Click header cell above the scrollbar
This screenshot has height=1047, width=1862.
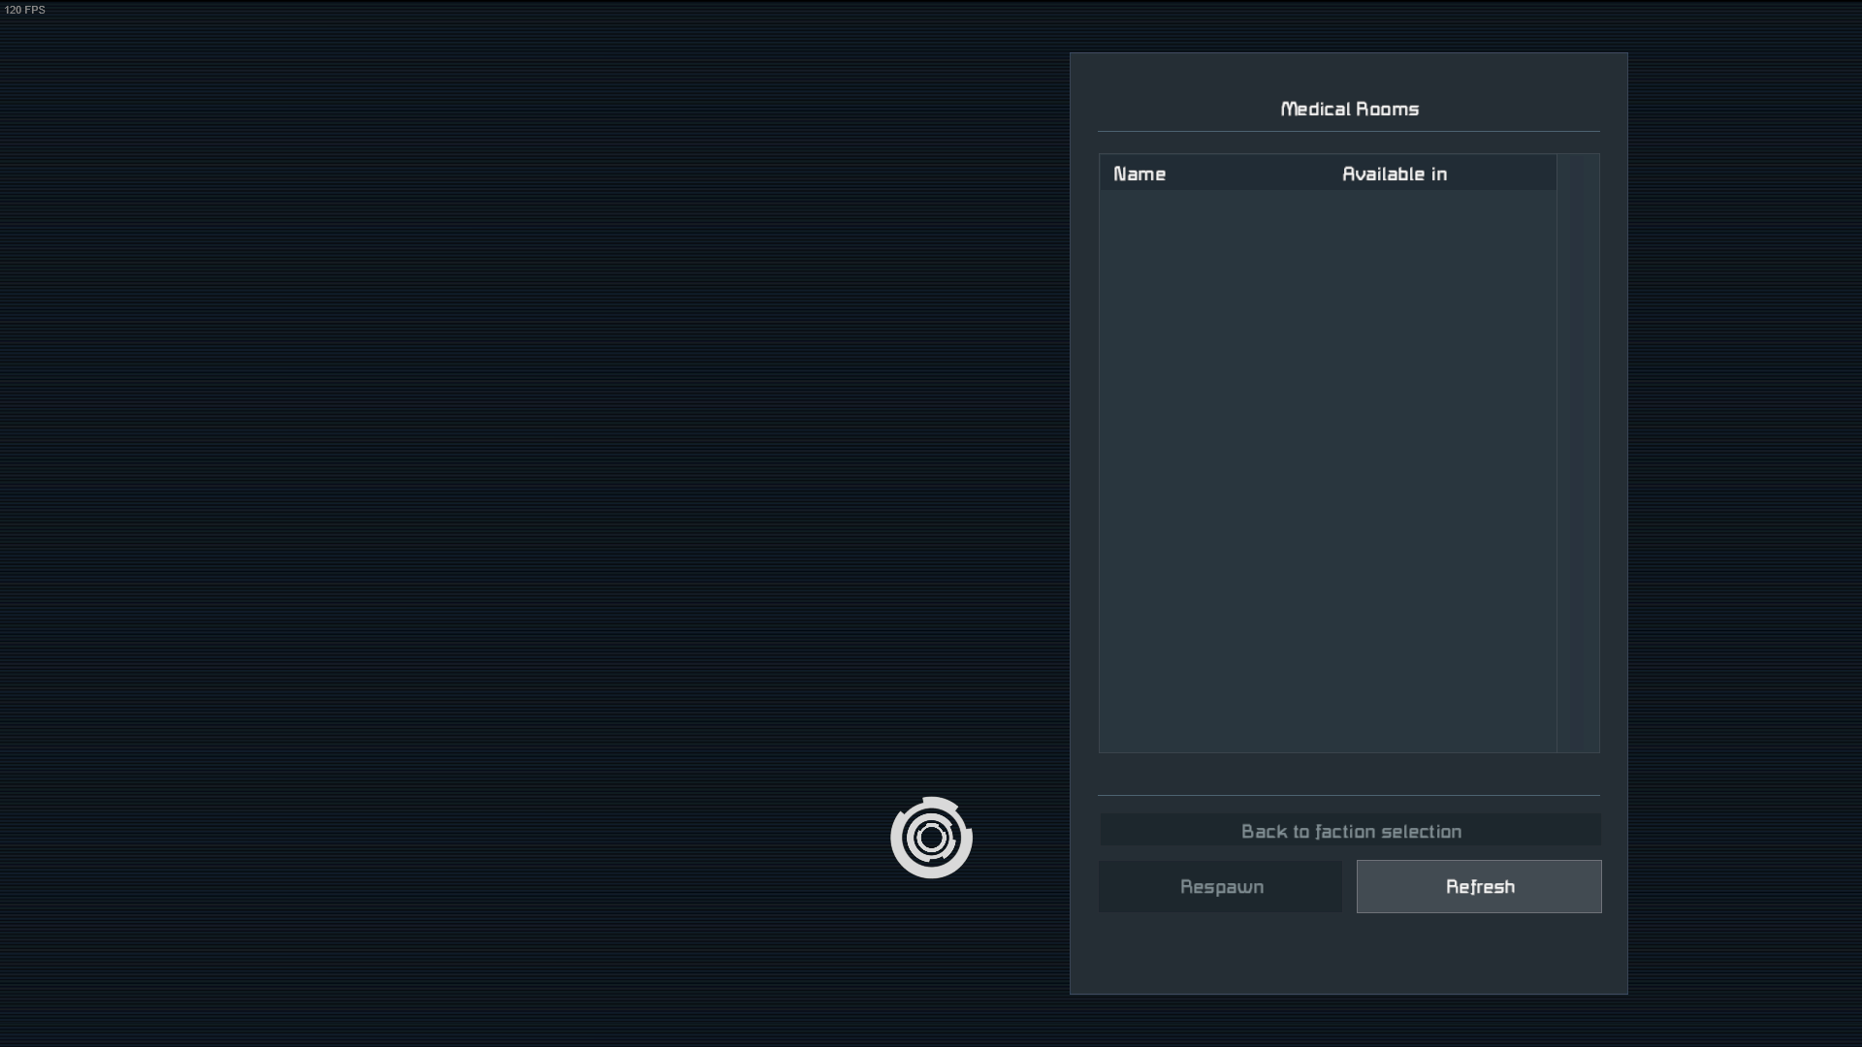point(1578,173)
